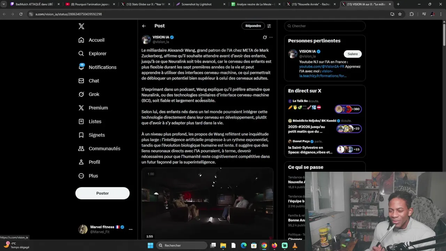Screen dimensions: 446x251
Task: Click the address bar URL
Action: click(x=69, y=14)
